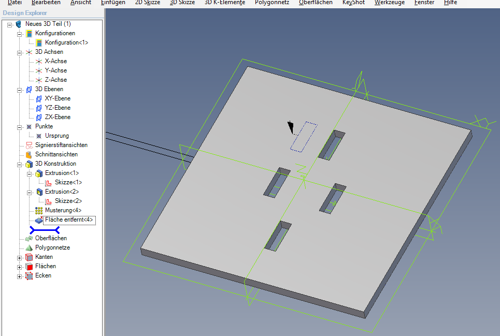Click the Extrusion<1> feature icon
The height and width of the screenshot is (336, 500).
39,173
